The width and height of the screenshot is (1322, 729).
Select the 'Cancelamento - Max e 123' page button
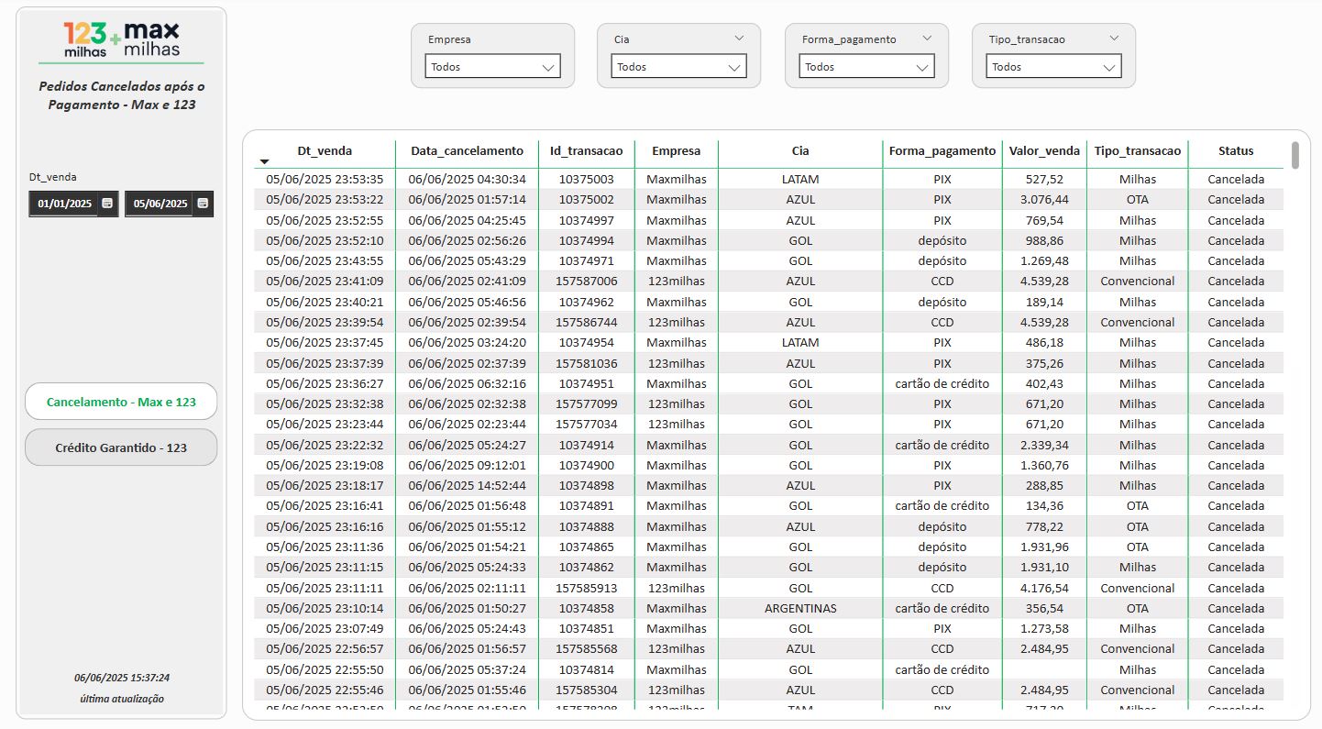click(121, 402)
